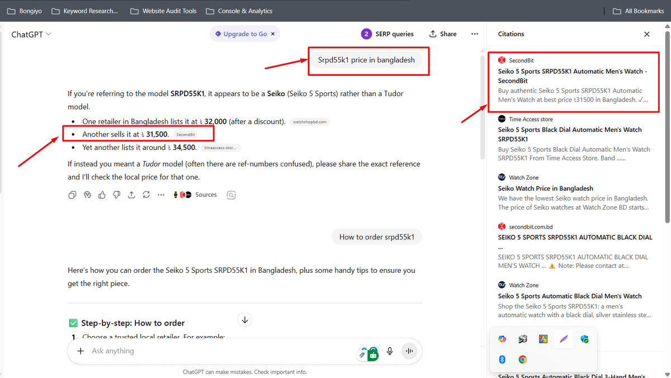Image resolution: width=671 pixels, height=378 pixels.
Task: Click the 'Srpd55k1 price in bangladesh' message
Action: (x=367, y=60)
